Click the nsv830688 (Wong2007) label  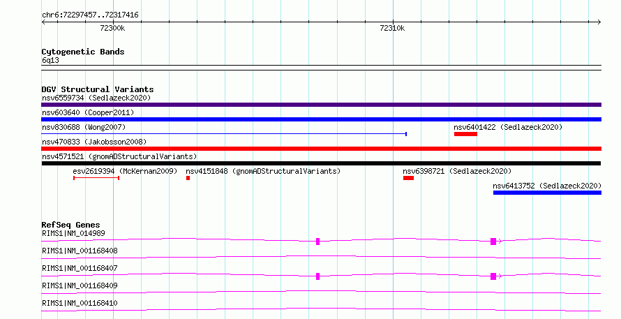84,127
